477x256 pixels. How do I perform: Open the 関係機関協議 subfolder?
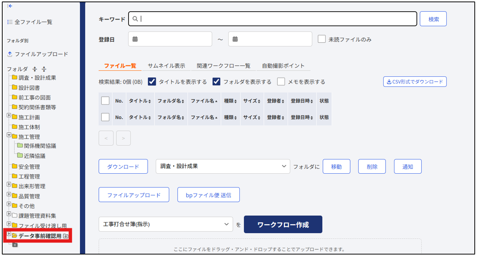[37, 146]
